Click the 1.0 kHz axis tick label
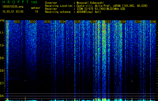158x101 pixels. click(x=2, y=46)
